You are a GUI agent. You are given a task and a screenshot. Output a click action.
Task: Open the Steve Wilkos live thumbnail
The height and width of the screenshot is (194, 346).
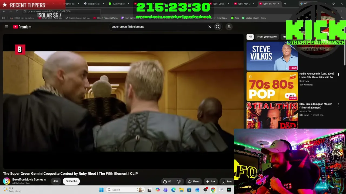[272, 56]
